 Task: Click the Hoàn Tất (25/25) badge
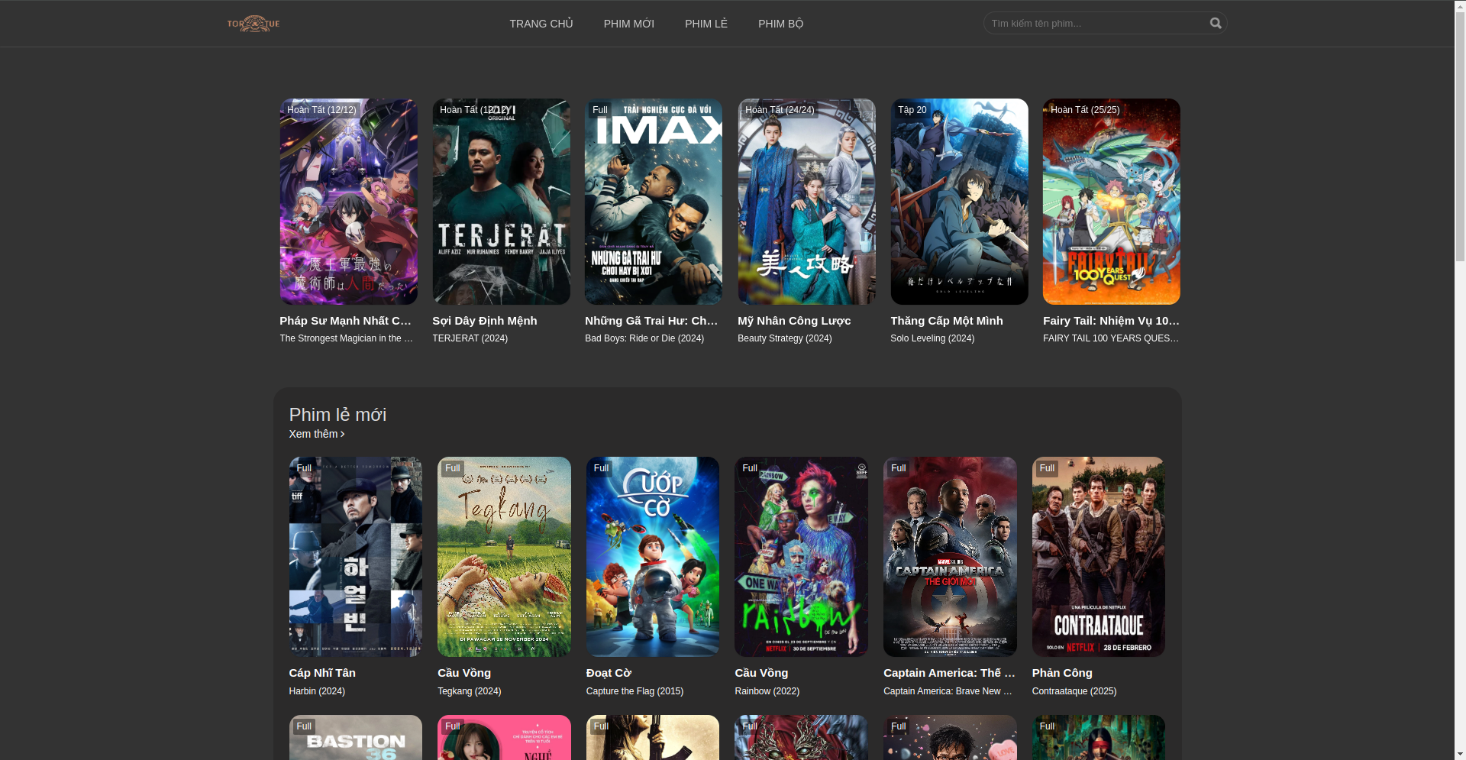[1085, 110]
